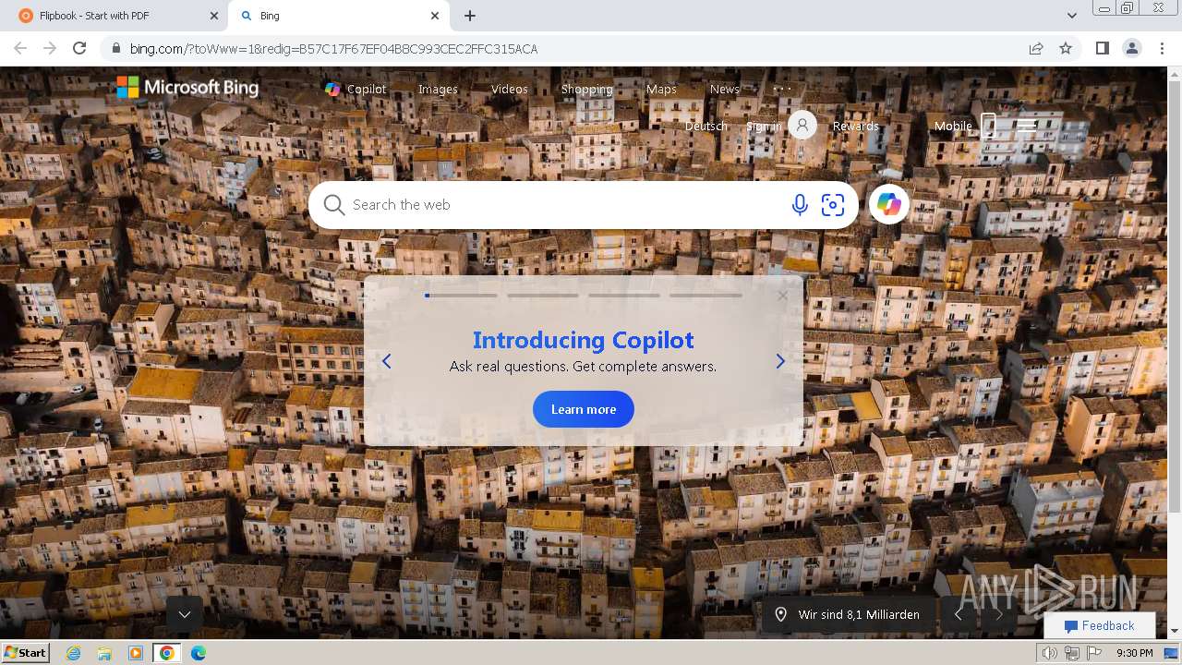This screenshot has width=1182, height=665.
Task: Open the tab search dropdown
Action: 1071,16
